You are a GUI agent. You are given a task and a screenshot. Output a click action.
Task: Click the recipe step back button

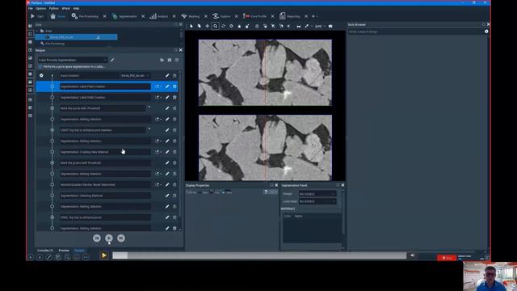[x=97, y=238]
